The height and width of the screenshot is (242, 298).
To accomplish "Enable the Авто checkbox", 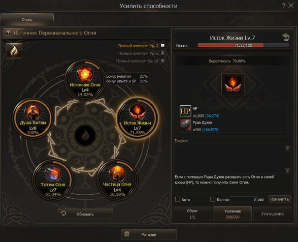I will click(x=178, y=199).
